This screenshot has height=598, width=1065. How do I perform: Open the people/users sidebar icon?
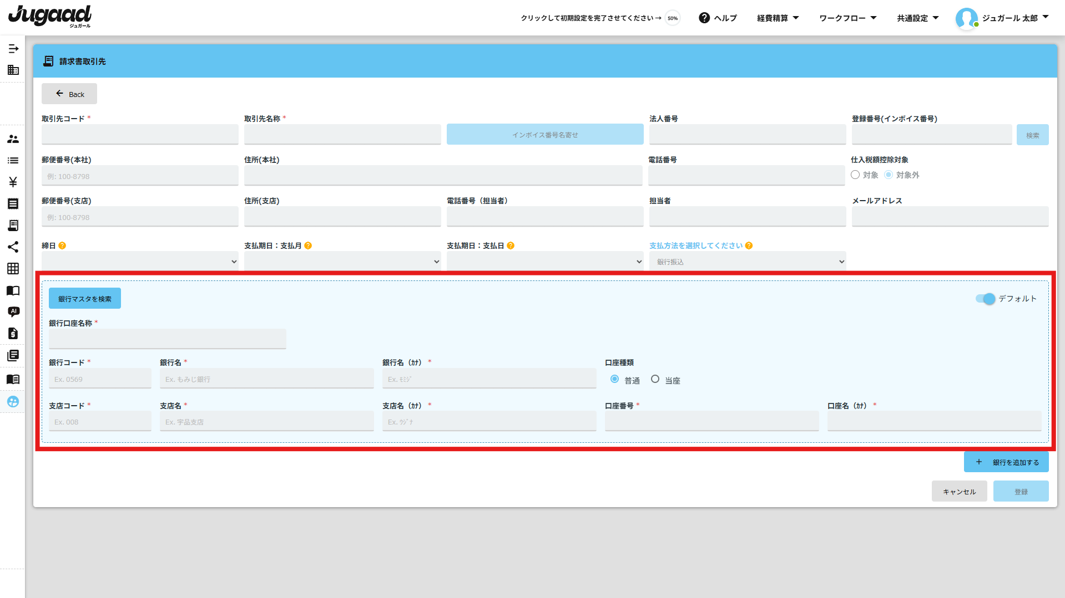(x=13, y=139)
